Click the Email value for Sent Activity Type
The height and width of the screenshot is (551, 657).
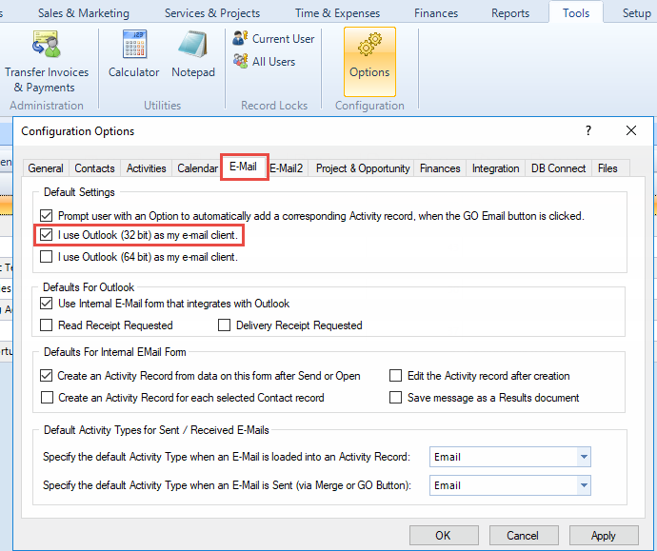coord(448,485)
